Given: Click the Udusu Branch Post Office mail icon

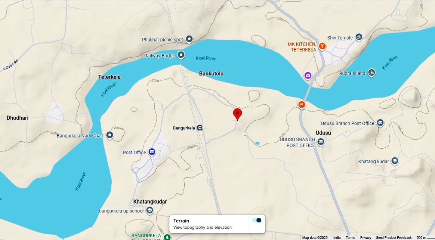Looking at the screenshot, I should point(380,123).
